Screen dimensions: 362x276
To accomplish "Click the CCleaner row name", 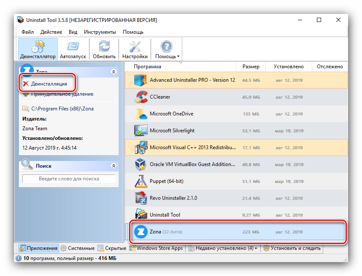I will [x=160, y=97].
